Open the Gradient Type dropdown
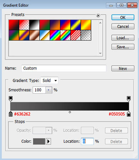This screenshot has width=139, height=160. point(49,80)
